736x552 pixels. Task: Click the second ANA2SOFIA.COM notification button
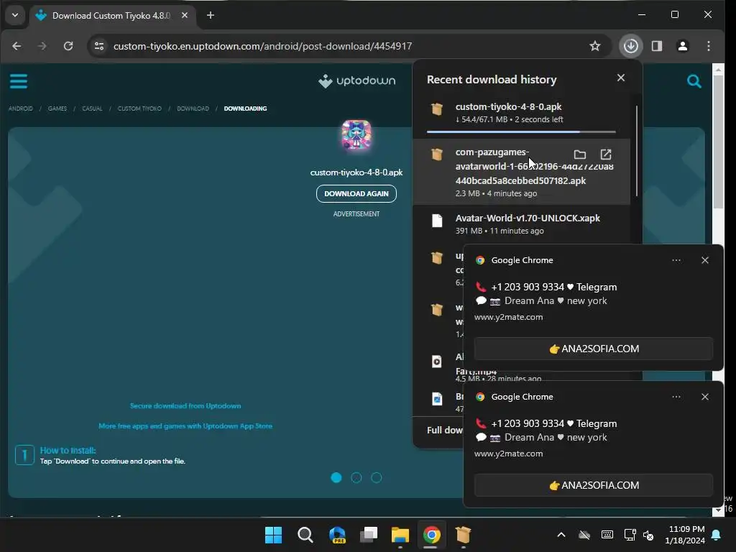(x=593, y=485)
